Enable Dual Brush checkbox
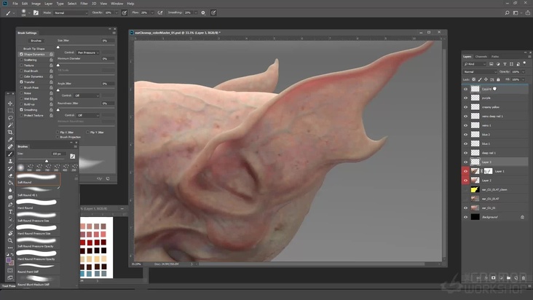The image size is (533, 300). [21, 71]
